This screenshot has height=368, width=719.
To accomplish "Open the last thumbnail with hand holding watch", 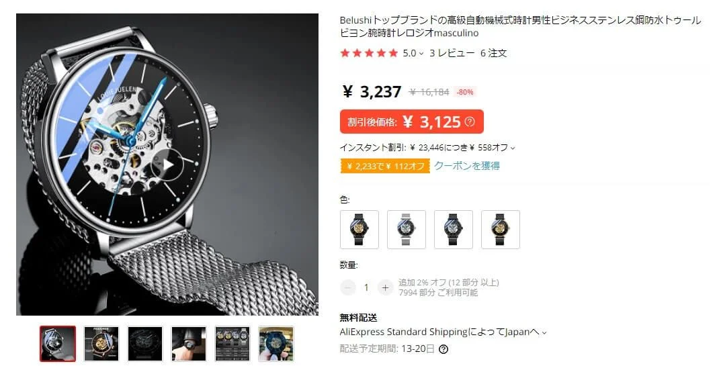I will click(x=276, y=344).
